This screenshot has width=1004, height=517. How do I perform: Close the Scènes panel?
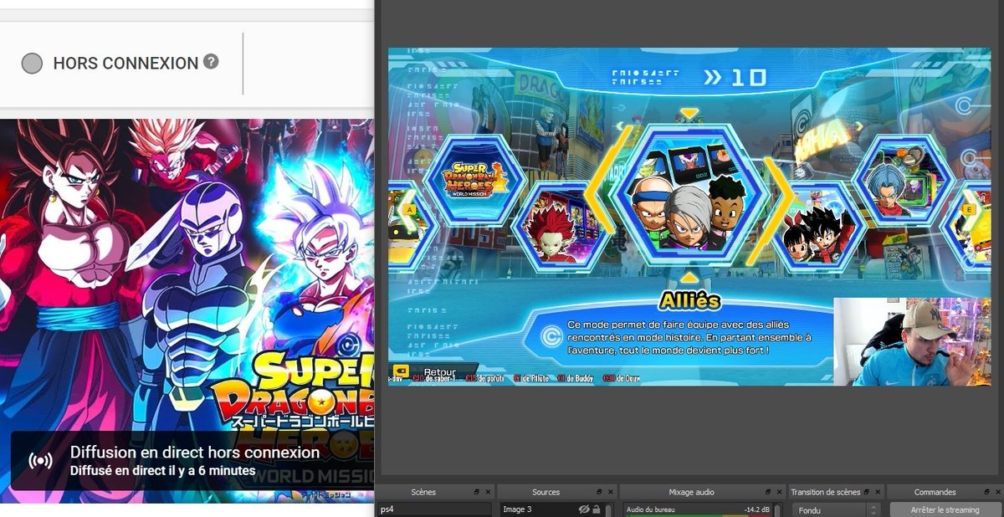click(x=488, y=492)
